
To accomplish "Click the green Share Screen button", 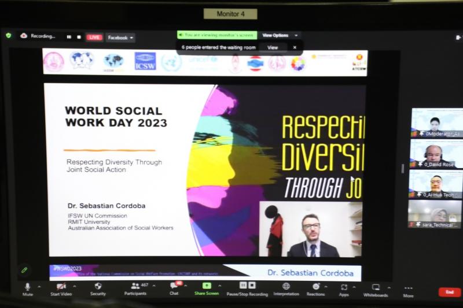I will (207, 289).
